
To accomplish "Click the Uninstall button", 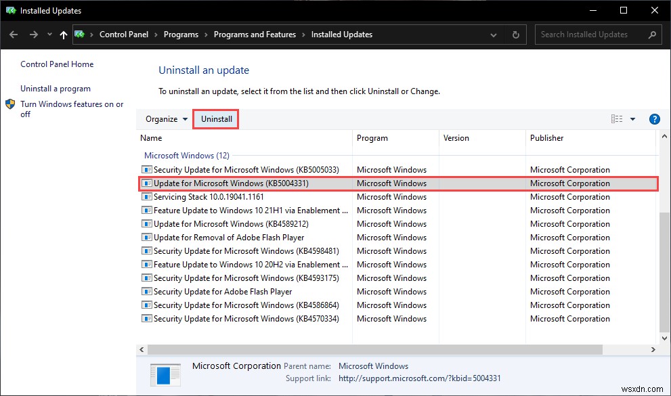I will coord(215,118).
